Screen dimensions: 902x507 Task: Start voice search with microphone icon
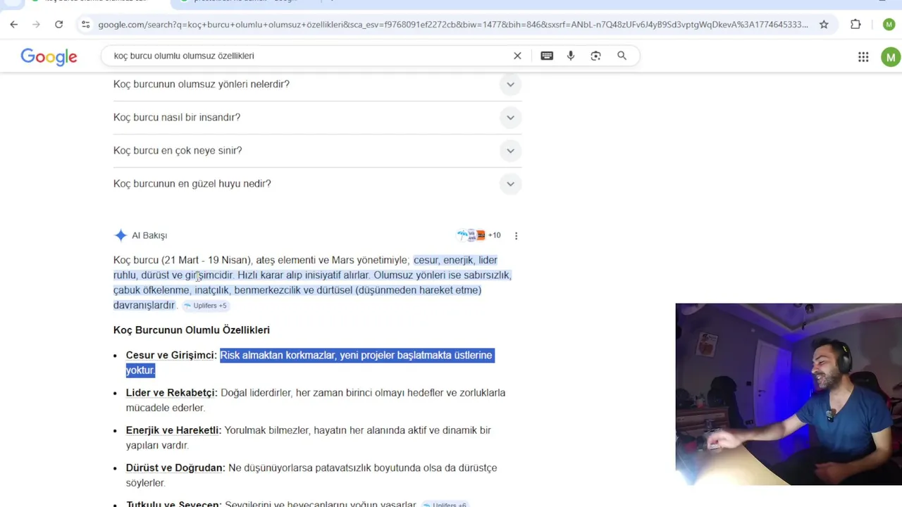pyautogui.click(x=571, y=56)
